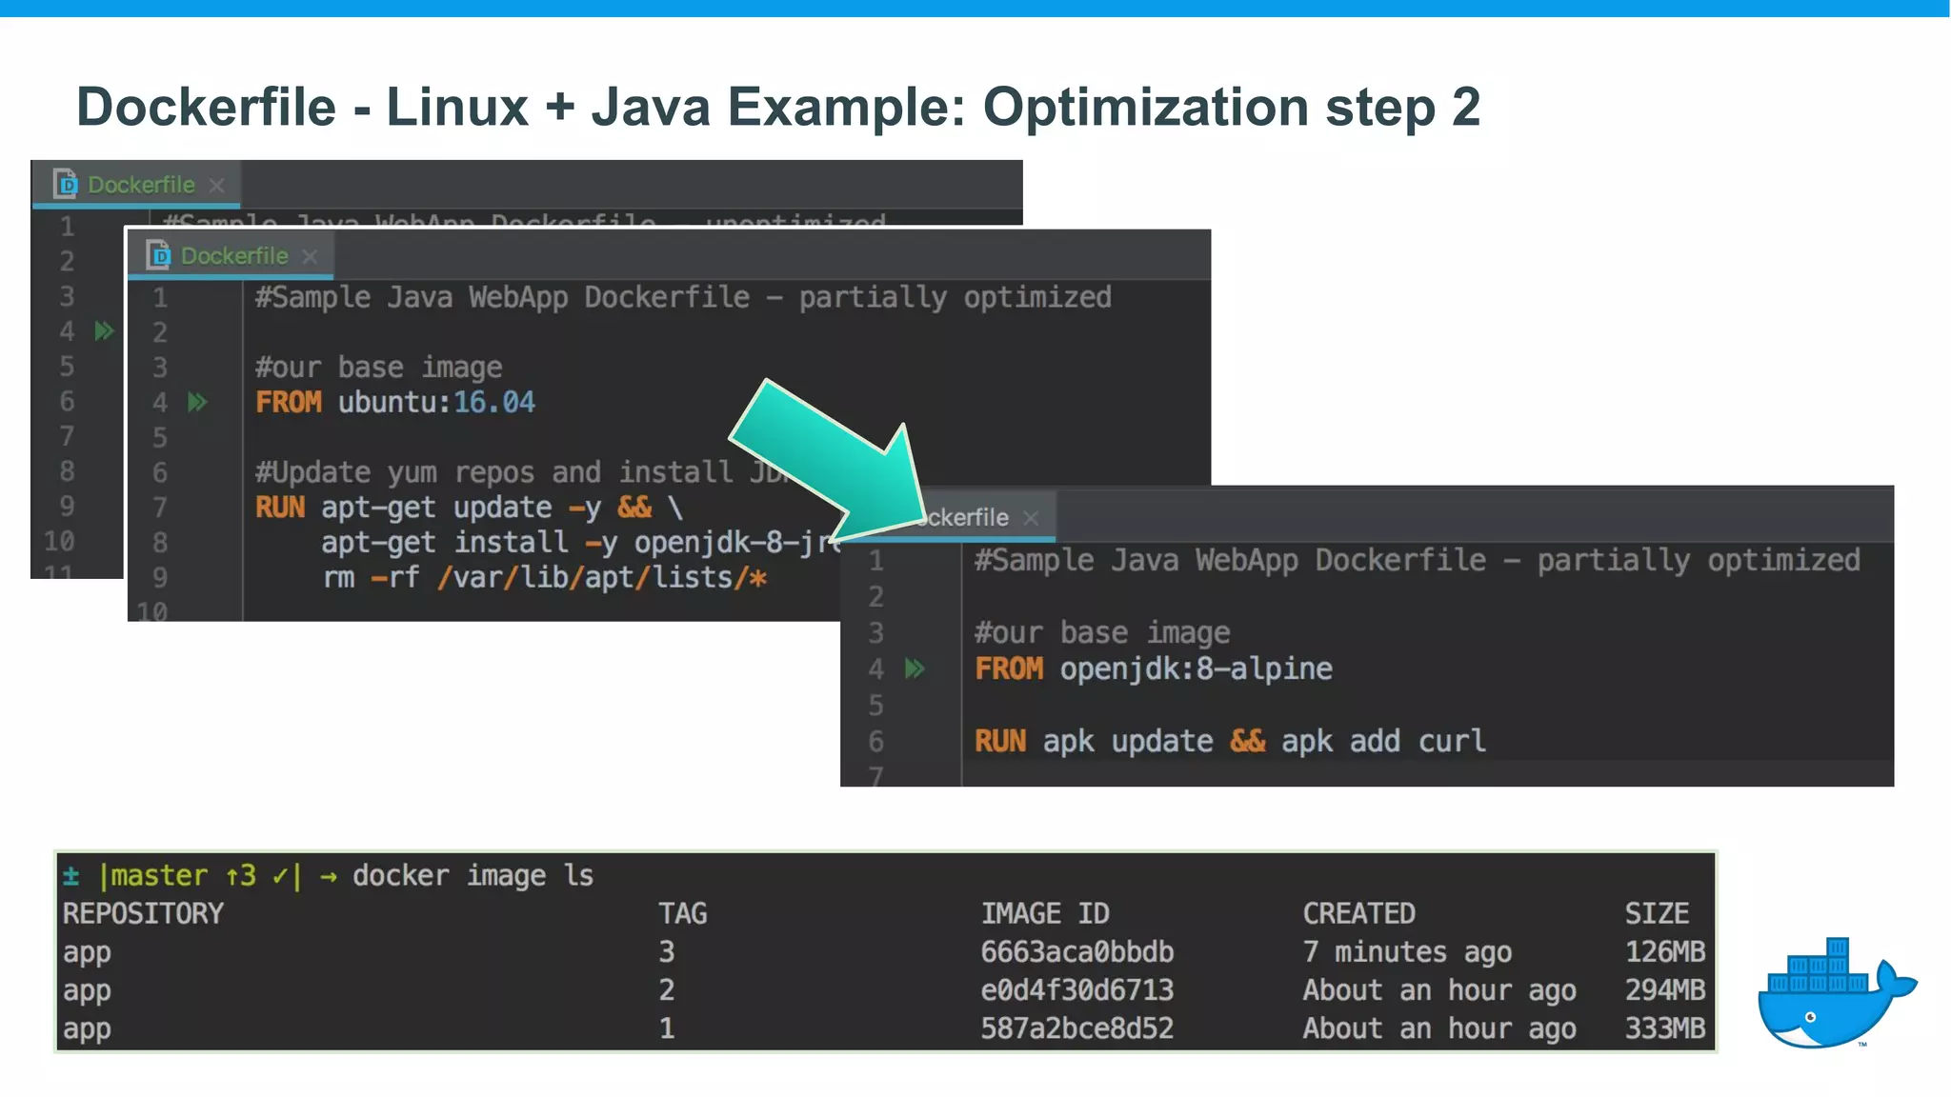This screenshot has width=1951, height=1097.
Task: Click line number 6 in front editor gutter
Action: 876,741
